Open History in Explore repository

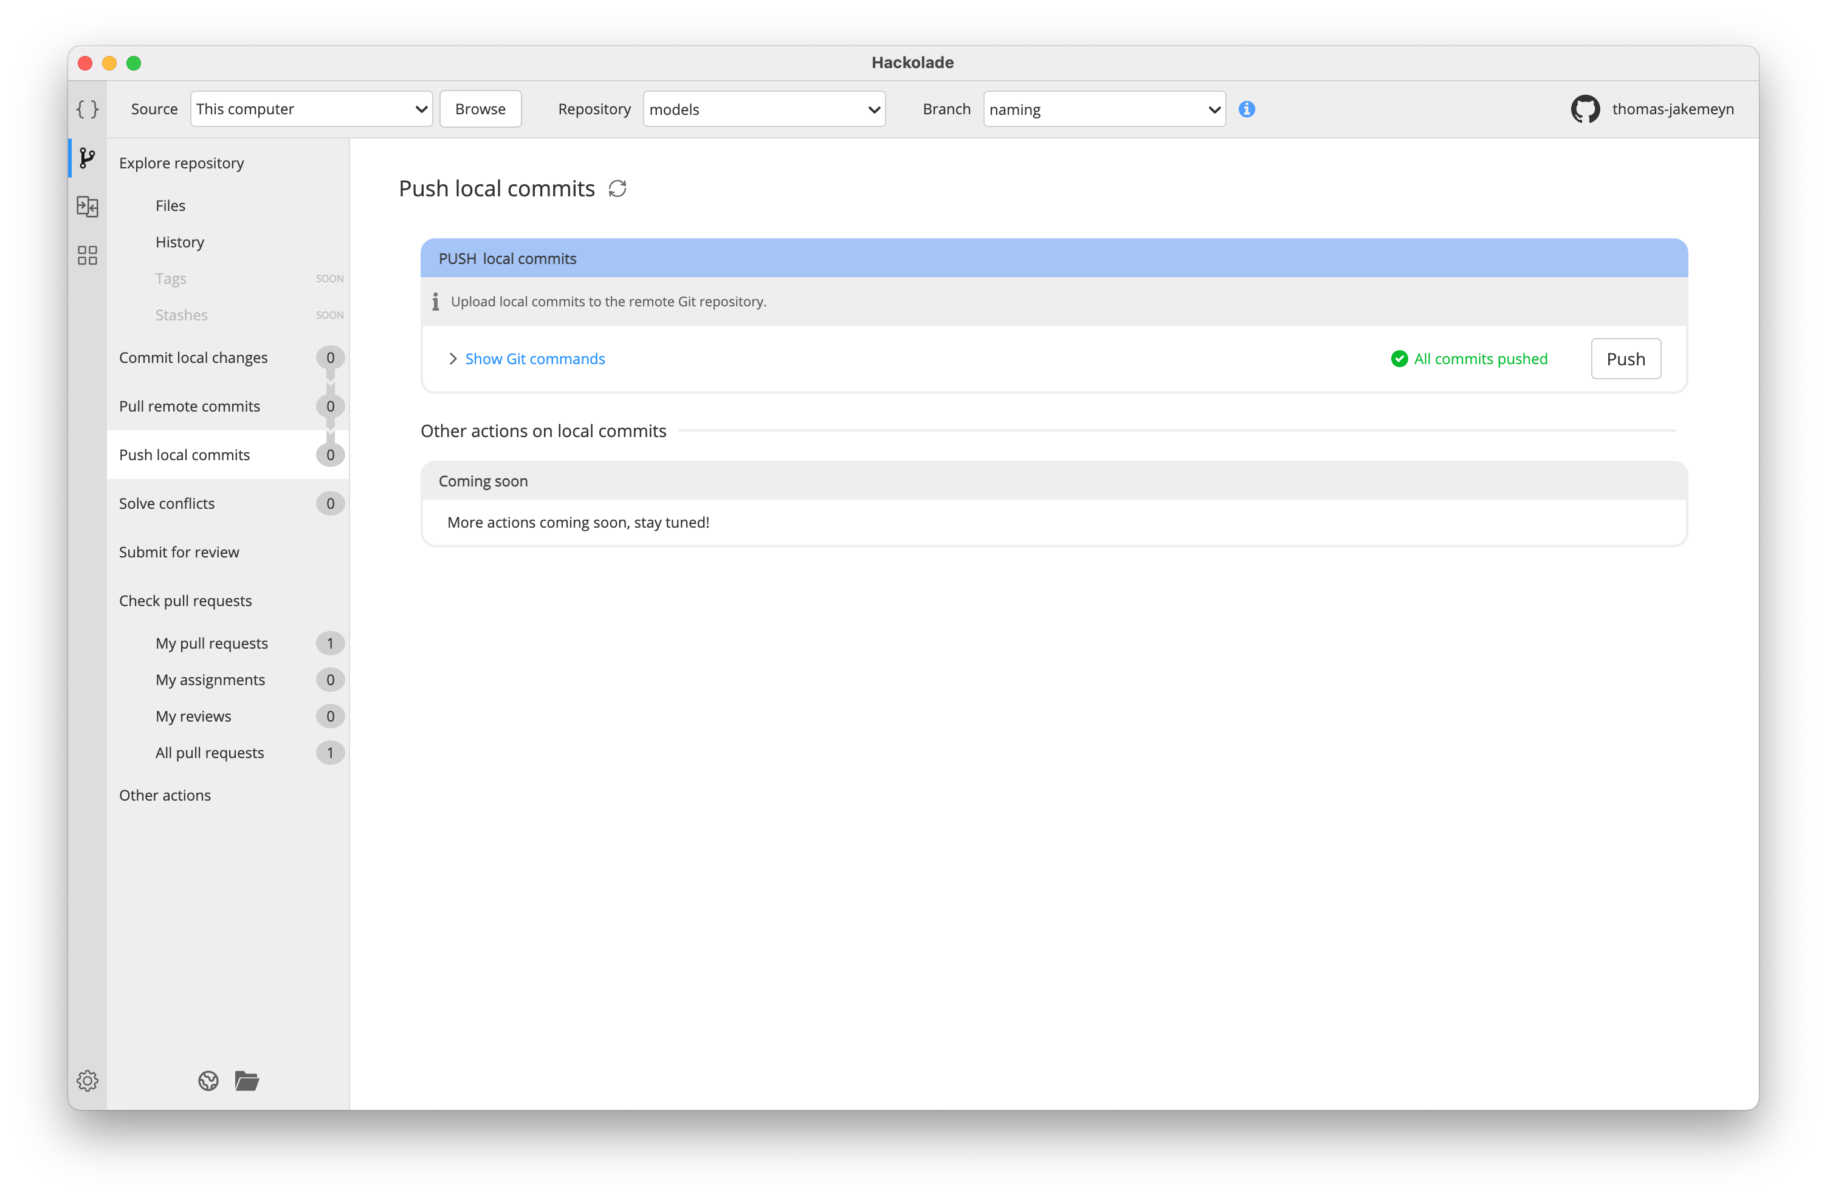pos(180,242)
